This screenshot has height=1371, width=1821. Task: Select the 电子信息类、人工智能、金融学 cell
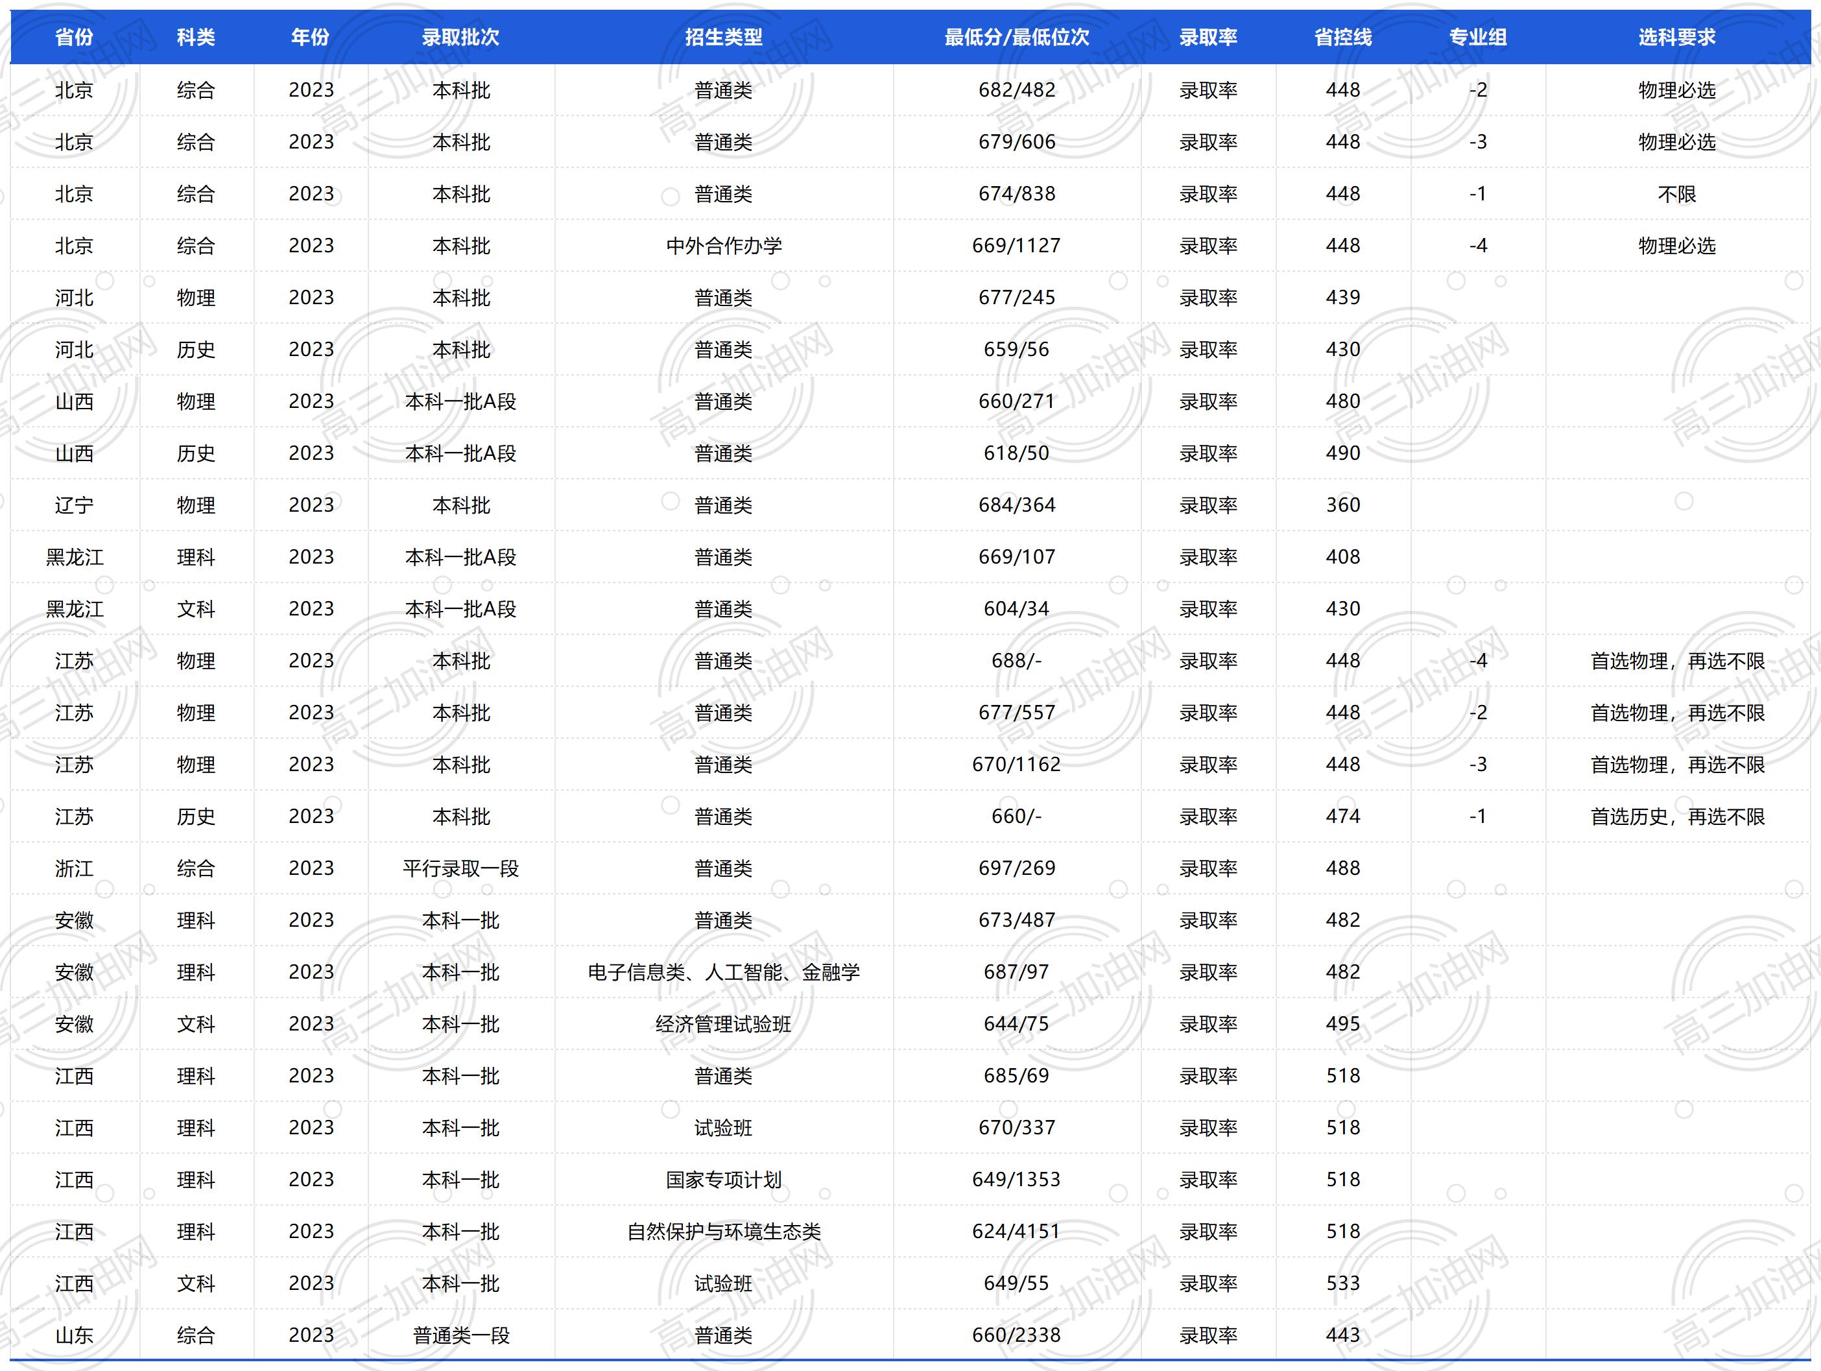(x=724, y=972)
